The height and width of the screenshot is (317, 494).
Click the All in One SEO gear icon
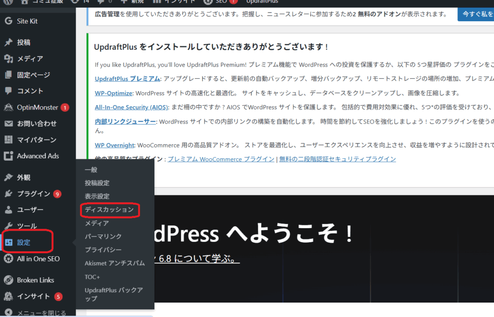pyautogui.click(x=9, y=259)
